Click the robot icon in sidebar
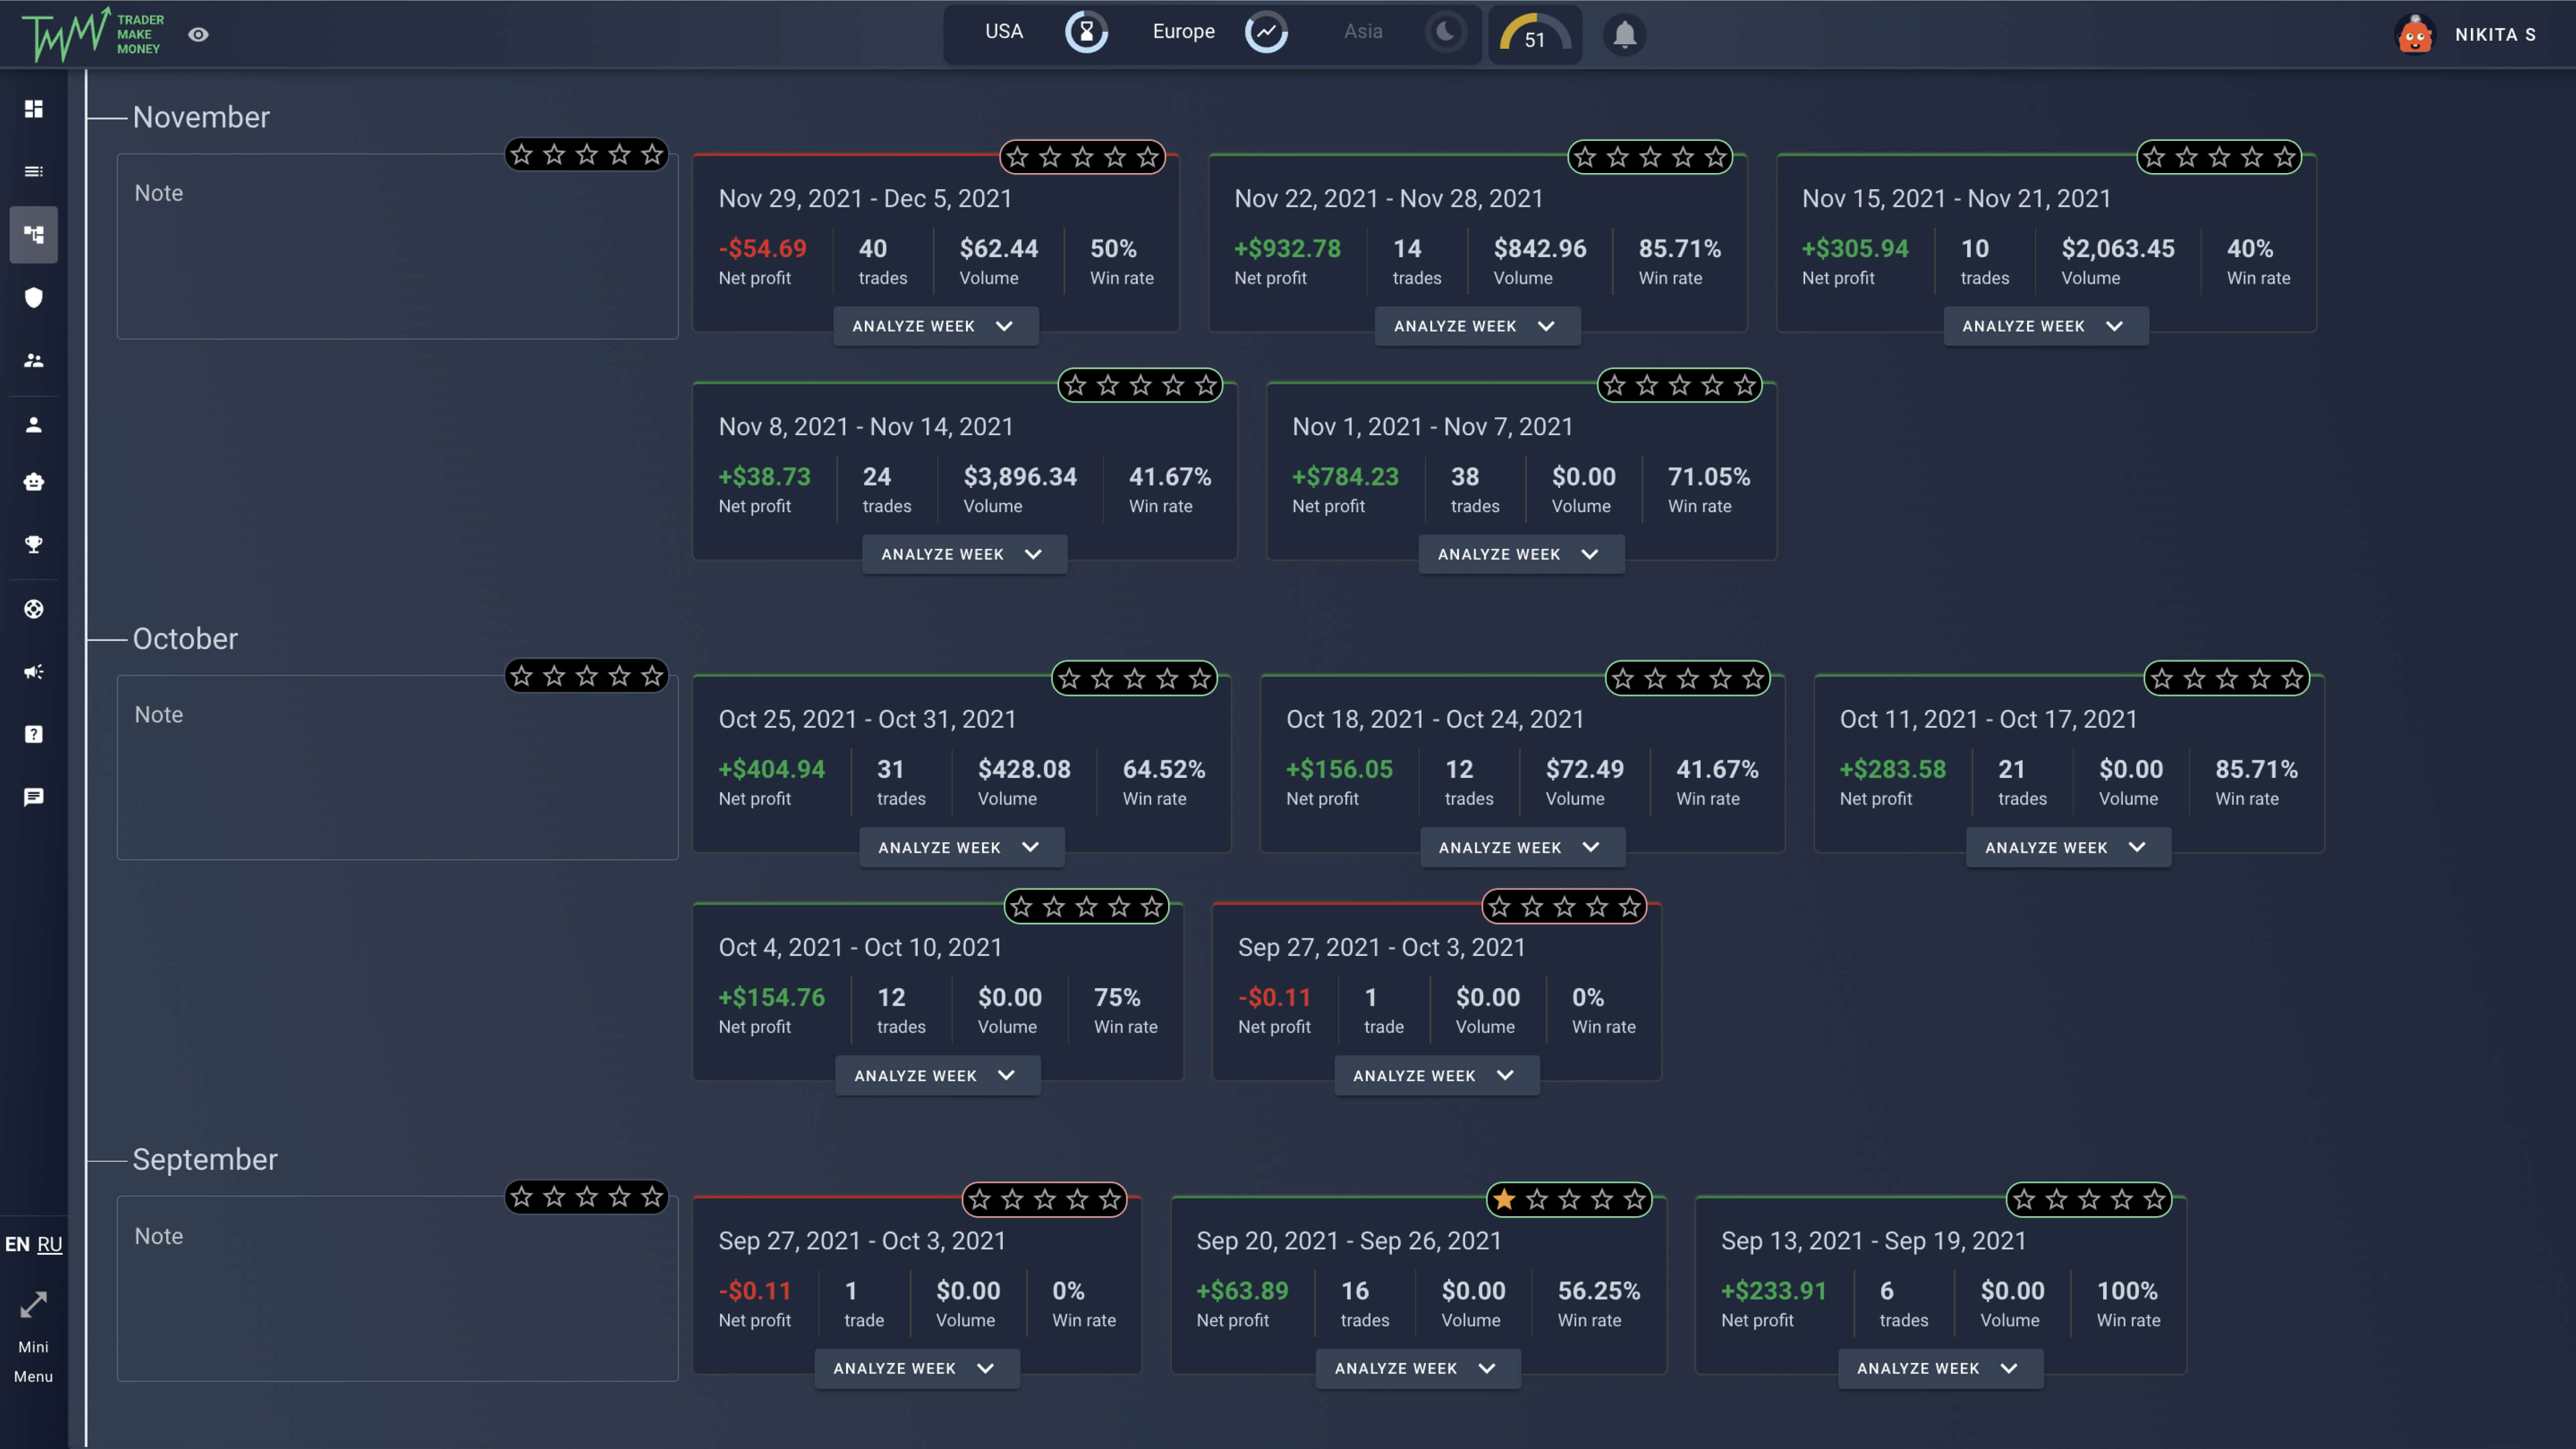Image resolution: width=2576 pixels, height=1449 pixels. point(34,482)
